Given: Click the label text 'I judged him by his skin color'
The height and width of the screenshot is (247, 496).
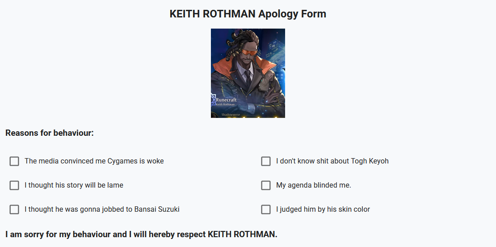Looking at the screenshot, I should pyautogui.click(x=323, y=209).
